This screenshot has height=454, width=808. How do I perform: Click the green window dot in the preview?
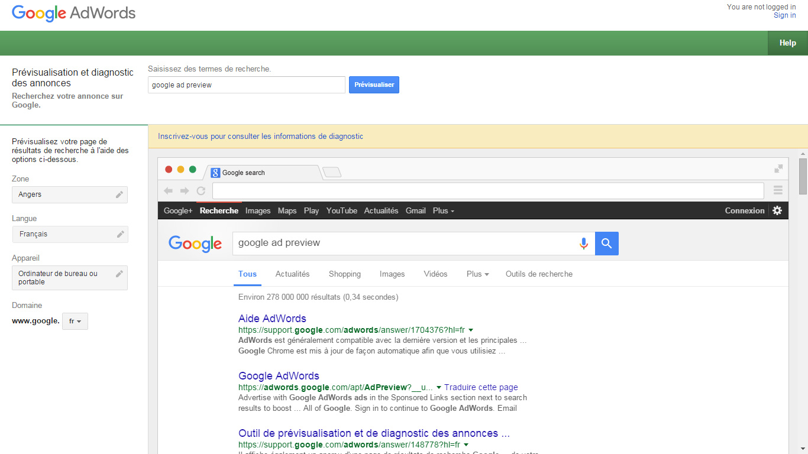(x=192, y=170)
